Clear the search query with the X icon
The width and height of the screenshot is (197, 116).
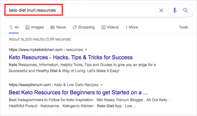pos(161,10)
